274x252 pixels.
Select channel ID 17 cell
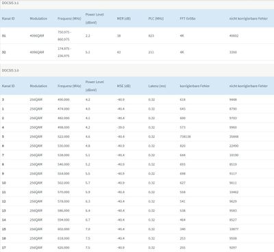pos(4,248)
